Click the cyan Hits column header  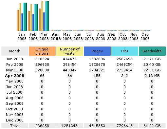tap(125, 51)
